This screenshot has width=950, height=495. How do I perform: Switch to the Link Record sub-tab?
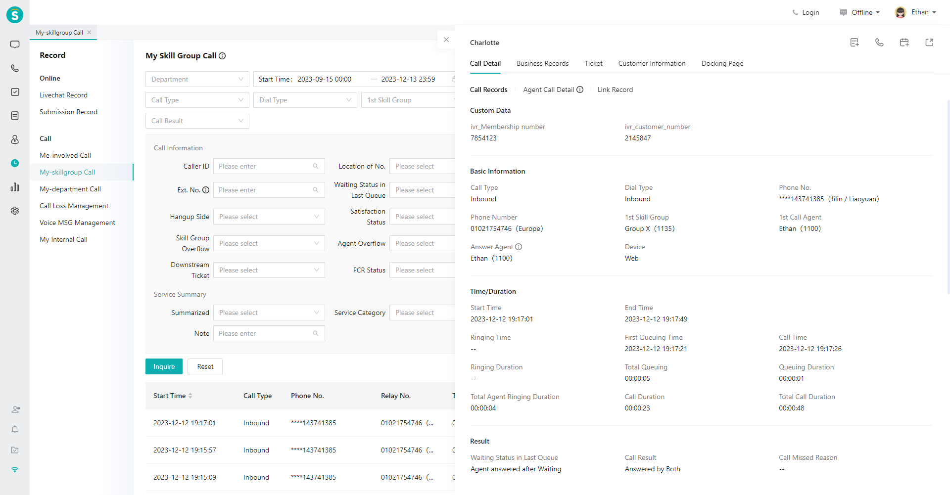(615, 90)
